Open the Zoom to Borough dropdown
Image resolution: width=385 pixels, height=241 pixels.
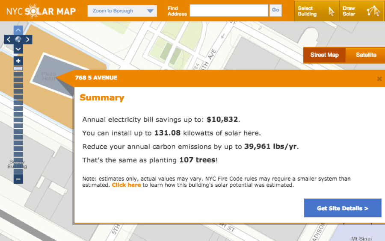pos(122,11)
